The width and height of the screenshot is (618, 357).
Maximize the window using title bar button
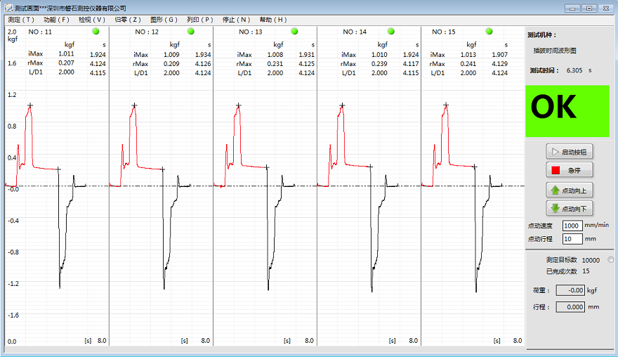[x=589, y=8]
